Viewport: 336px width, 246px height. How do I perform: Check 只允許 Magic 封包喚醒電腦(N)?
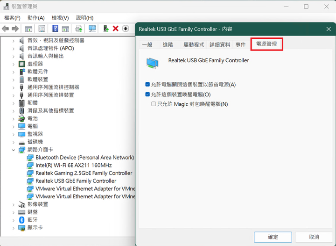tap(154, 104)
